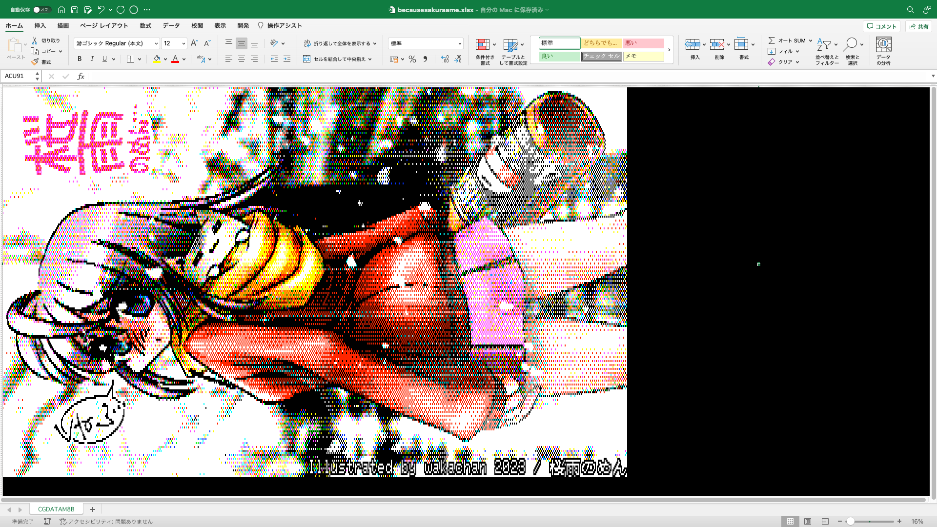This screenshot has width=937, height=527.
Task: Click the Undo arrow icon
Action: click(x=101, y=9)
